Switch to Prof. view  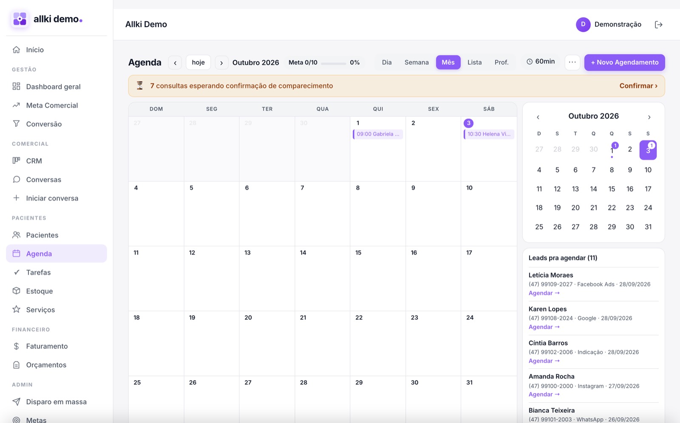tap(501, 62)
